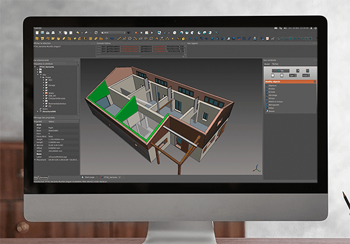Expand the Placement property row
Screen dimensions: 350x244
click(x=35, y=159)
